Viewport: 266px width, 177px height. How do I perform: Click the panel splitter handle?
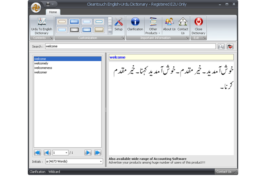point(106,110)
